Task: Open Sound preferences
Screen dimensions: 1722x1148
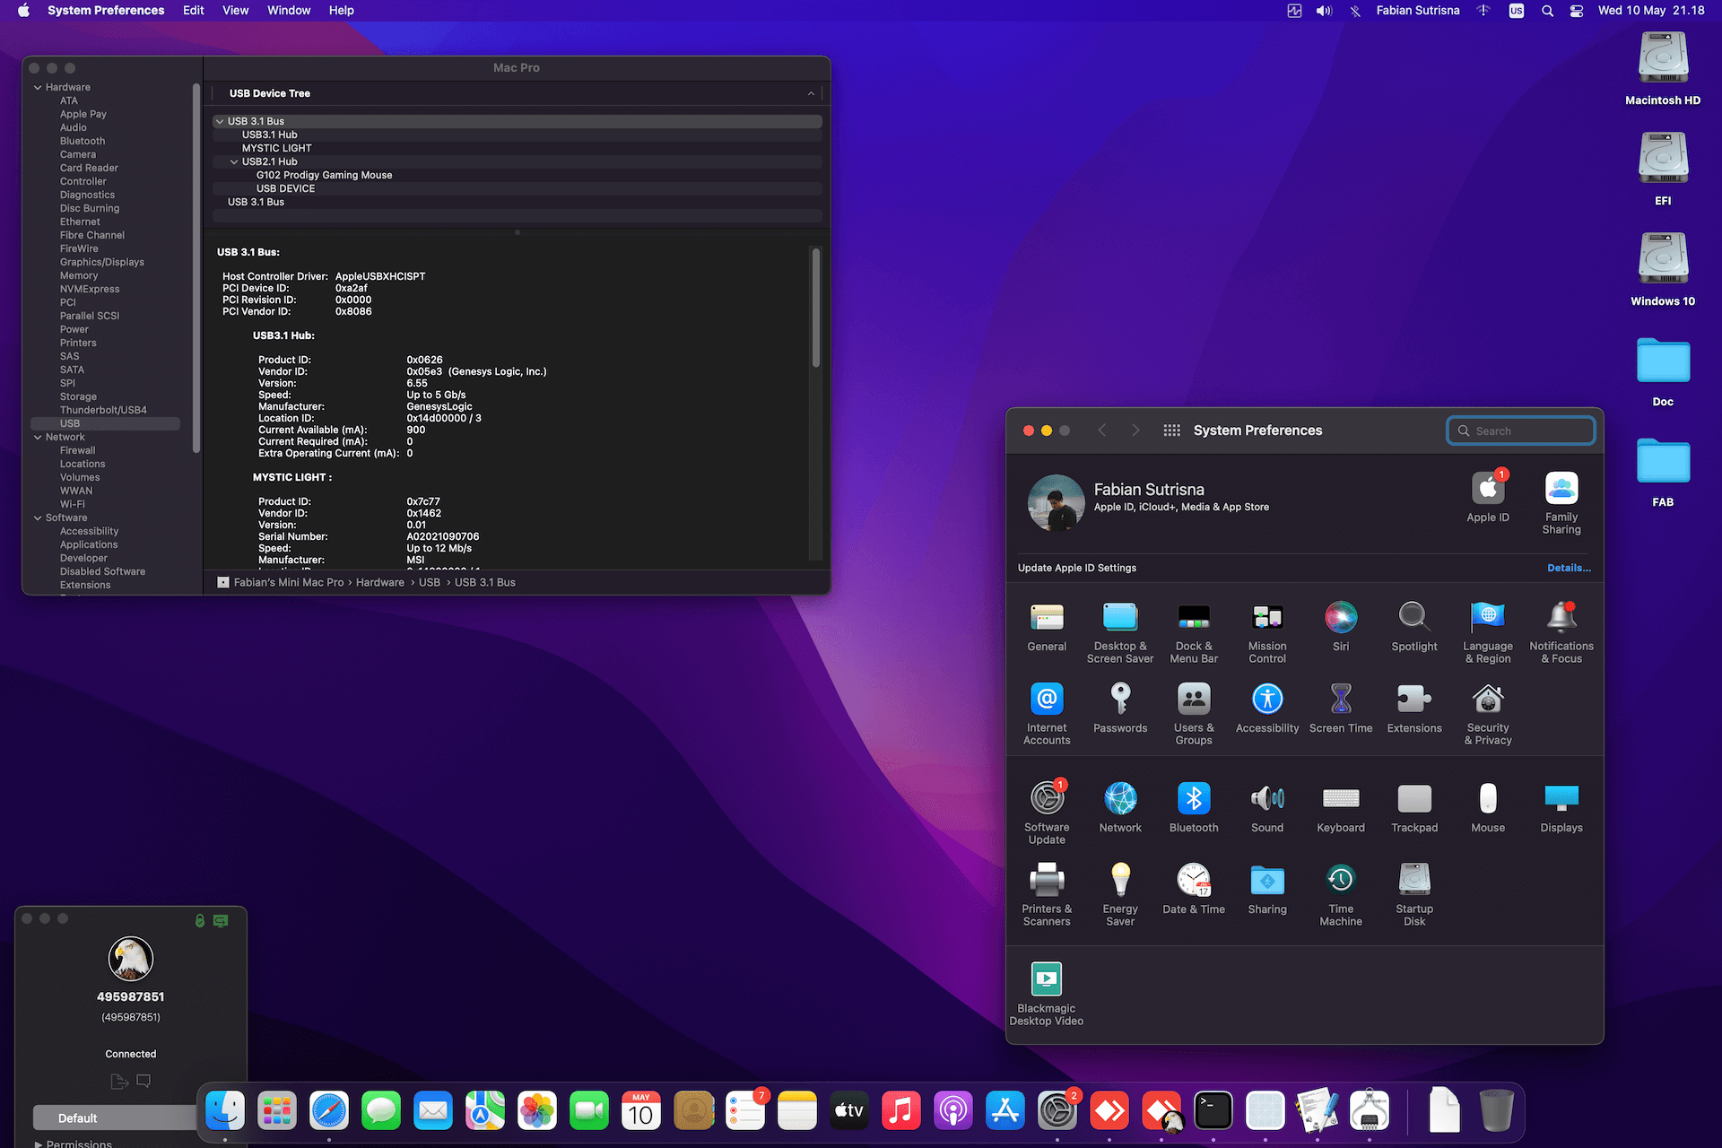Action: tap(1267, 807)
